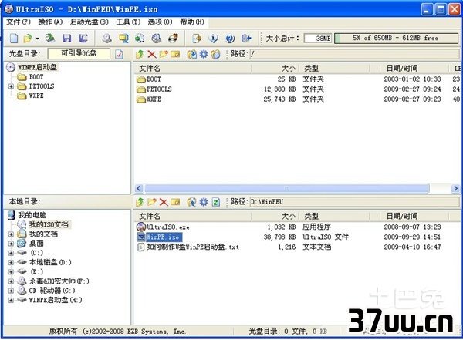Click the blue Help question mark icon

point(230,39)
